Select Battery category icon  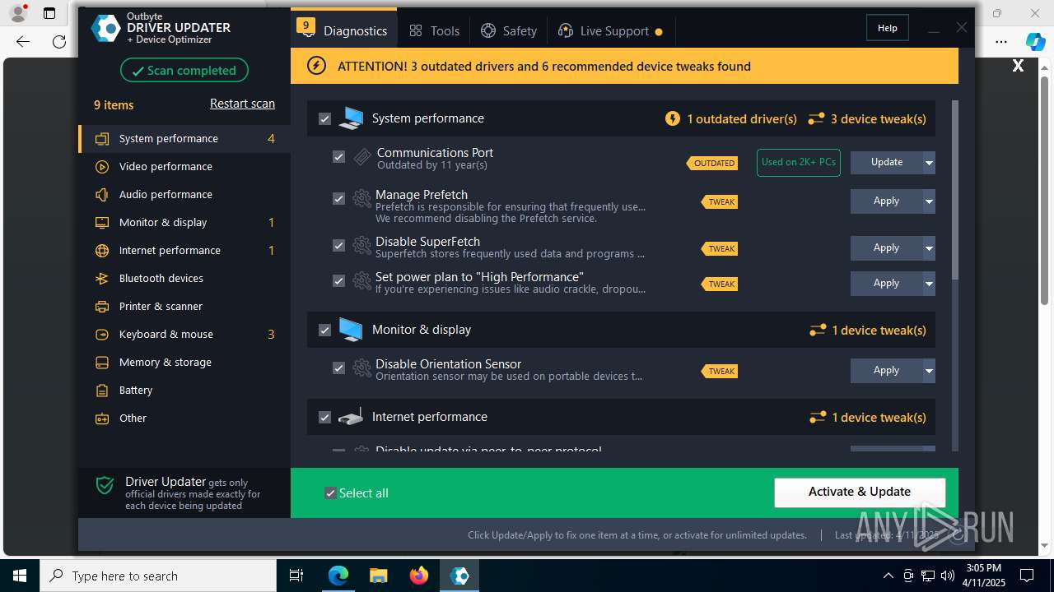[x=102, y=390]
